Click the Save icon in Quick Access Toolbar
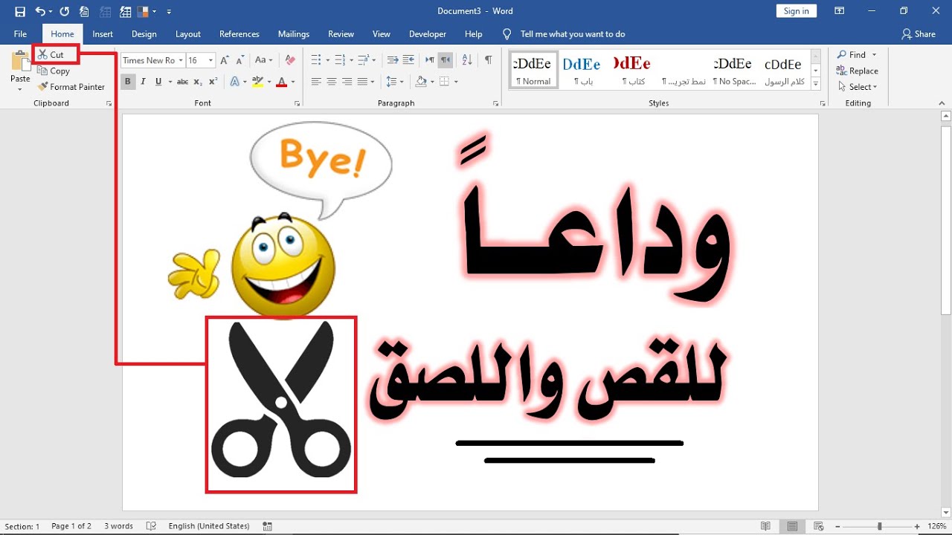The width and height of the screenshot is (952, 535). [x=20, y=11]
